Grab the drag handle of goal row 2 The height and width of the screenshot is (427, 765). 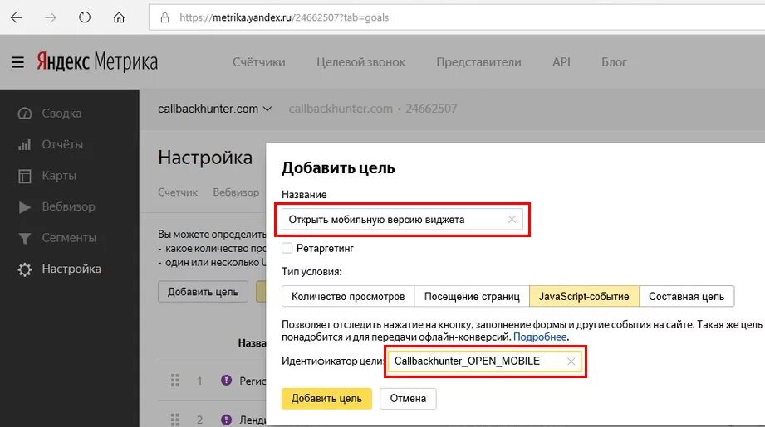click(175, 420)
